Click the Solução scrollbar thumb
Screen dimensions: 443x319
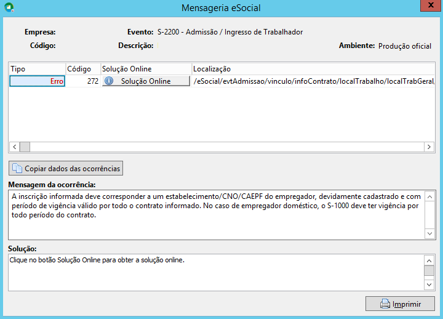(429, 270)
